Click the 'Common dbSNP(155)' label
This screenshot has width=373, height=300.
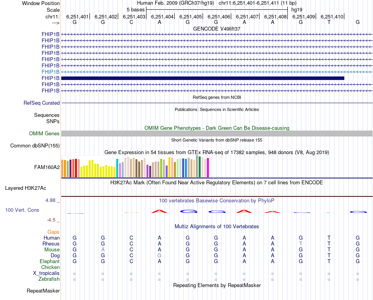(35, 146)
